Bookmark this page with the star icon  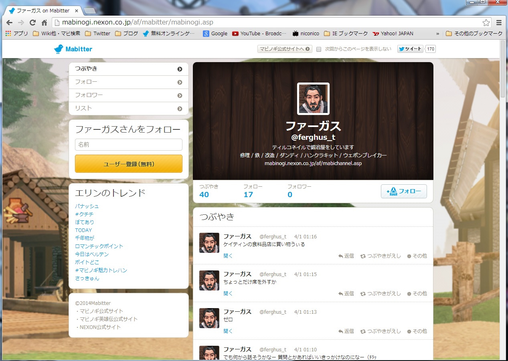tap(486, 22)
